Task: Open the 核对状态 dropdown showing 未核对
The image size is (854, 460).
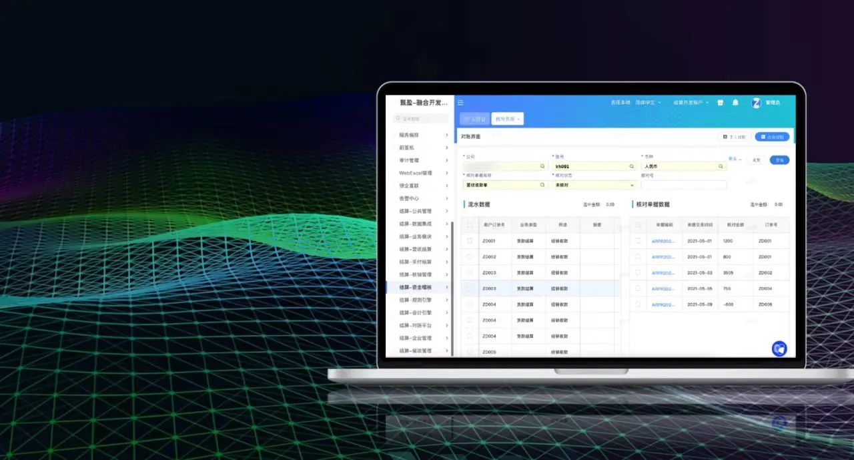Action: (594, 185)
